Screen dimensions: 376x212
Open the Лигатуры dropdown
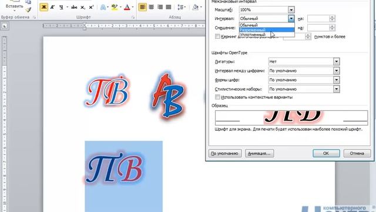tap(336, 61)
